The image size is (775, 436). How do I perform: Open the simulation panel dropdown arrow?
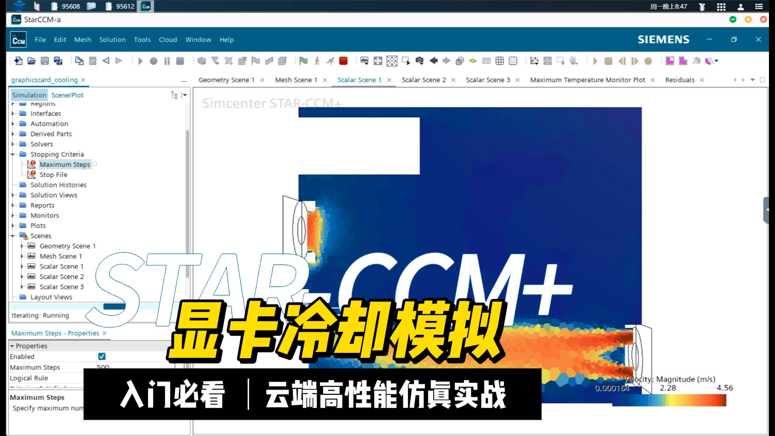click(x=185, y=95)
